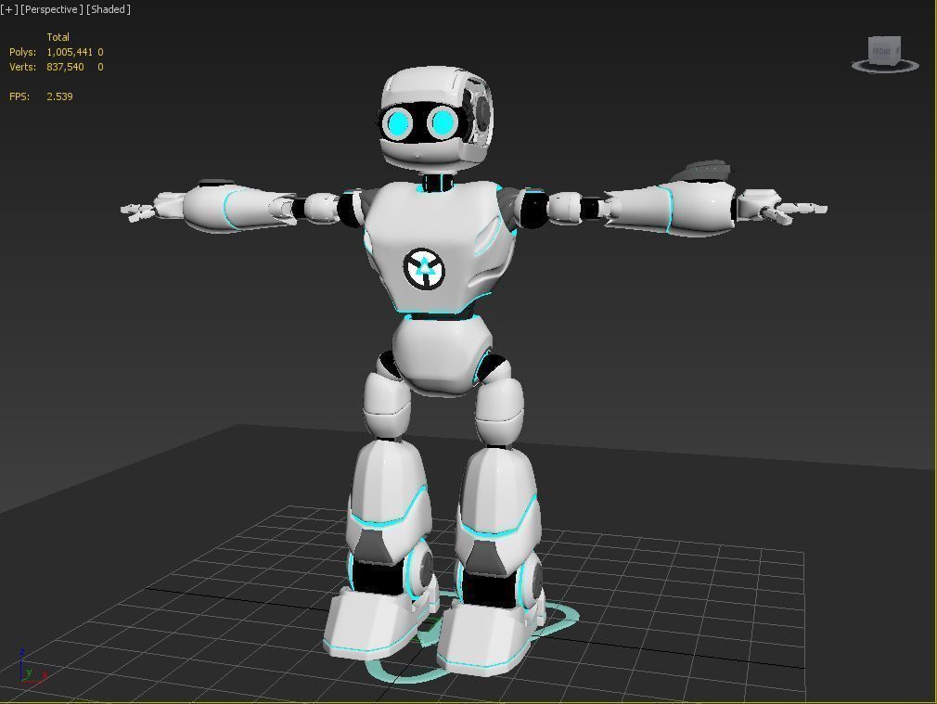The height and width of the screenshot is (704, 937).
Task: Select the Polys count value 1,005,441
Action: pyautogui.click(x=70, y=52)
